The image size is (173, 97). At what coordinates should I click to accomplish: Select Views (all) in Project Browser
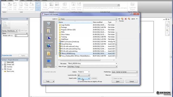tap(10, 62)
